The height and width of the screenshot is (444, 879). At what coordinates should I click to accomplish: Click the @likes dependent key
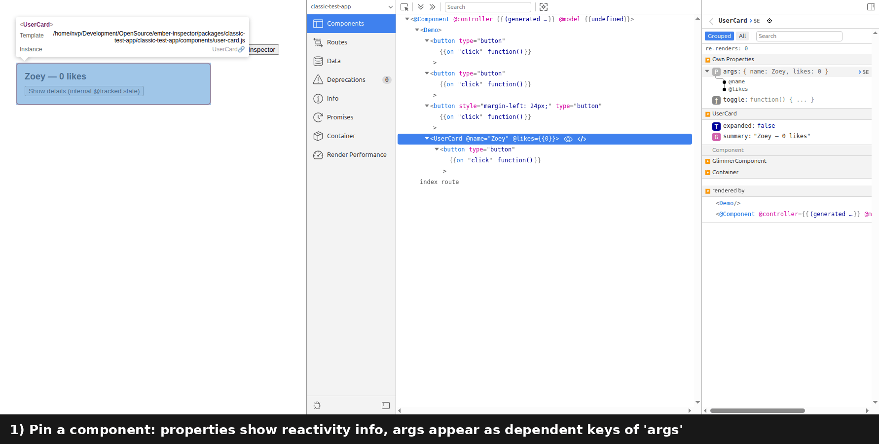point(738,89)
